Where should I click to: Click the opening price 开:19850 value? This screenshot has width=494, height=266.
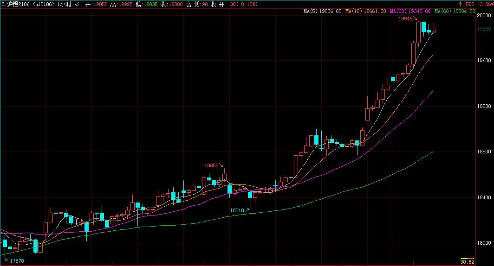[x=97, y=4]
